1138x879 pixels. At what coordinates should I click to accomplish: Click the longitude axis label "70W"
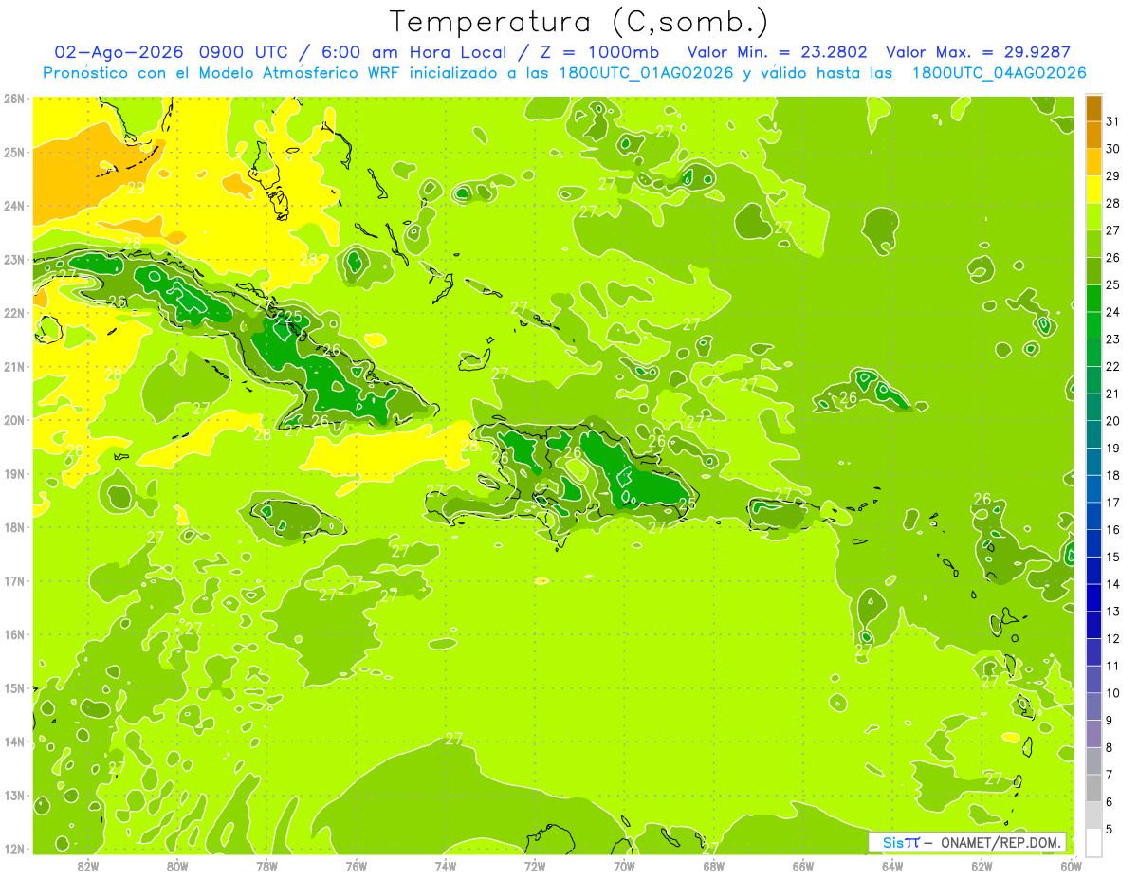(x=624, y=866)
